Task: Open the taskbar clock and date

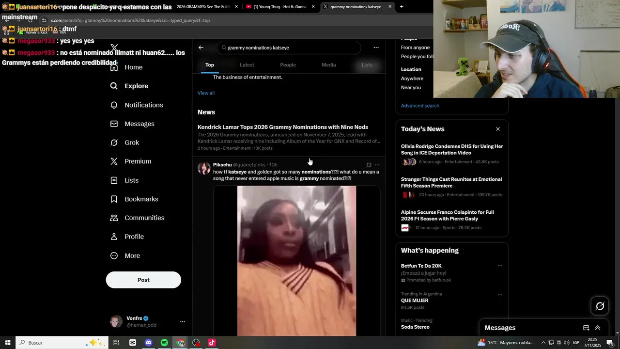Action: [592, 343]
